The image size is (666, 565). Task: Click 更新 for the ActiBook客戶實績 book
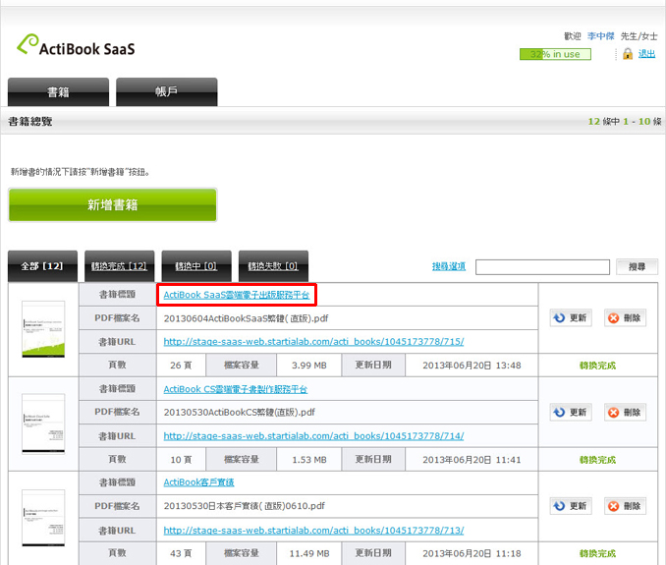point(571,506)
